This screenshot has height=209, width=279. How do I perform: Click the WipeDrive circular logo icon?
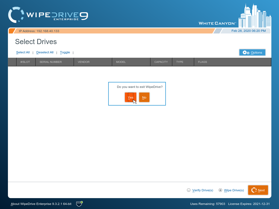click(16, 15)
